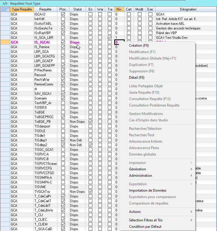This screenshot has height=231, width=217.
Task: Select Condition par Défaut menu item
Action: point(145,227)
